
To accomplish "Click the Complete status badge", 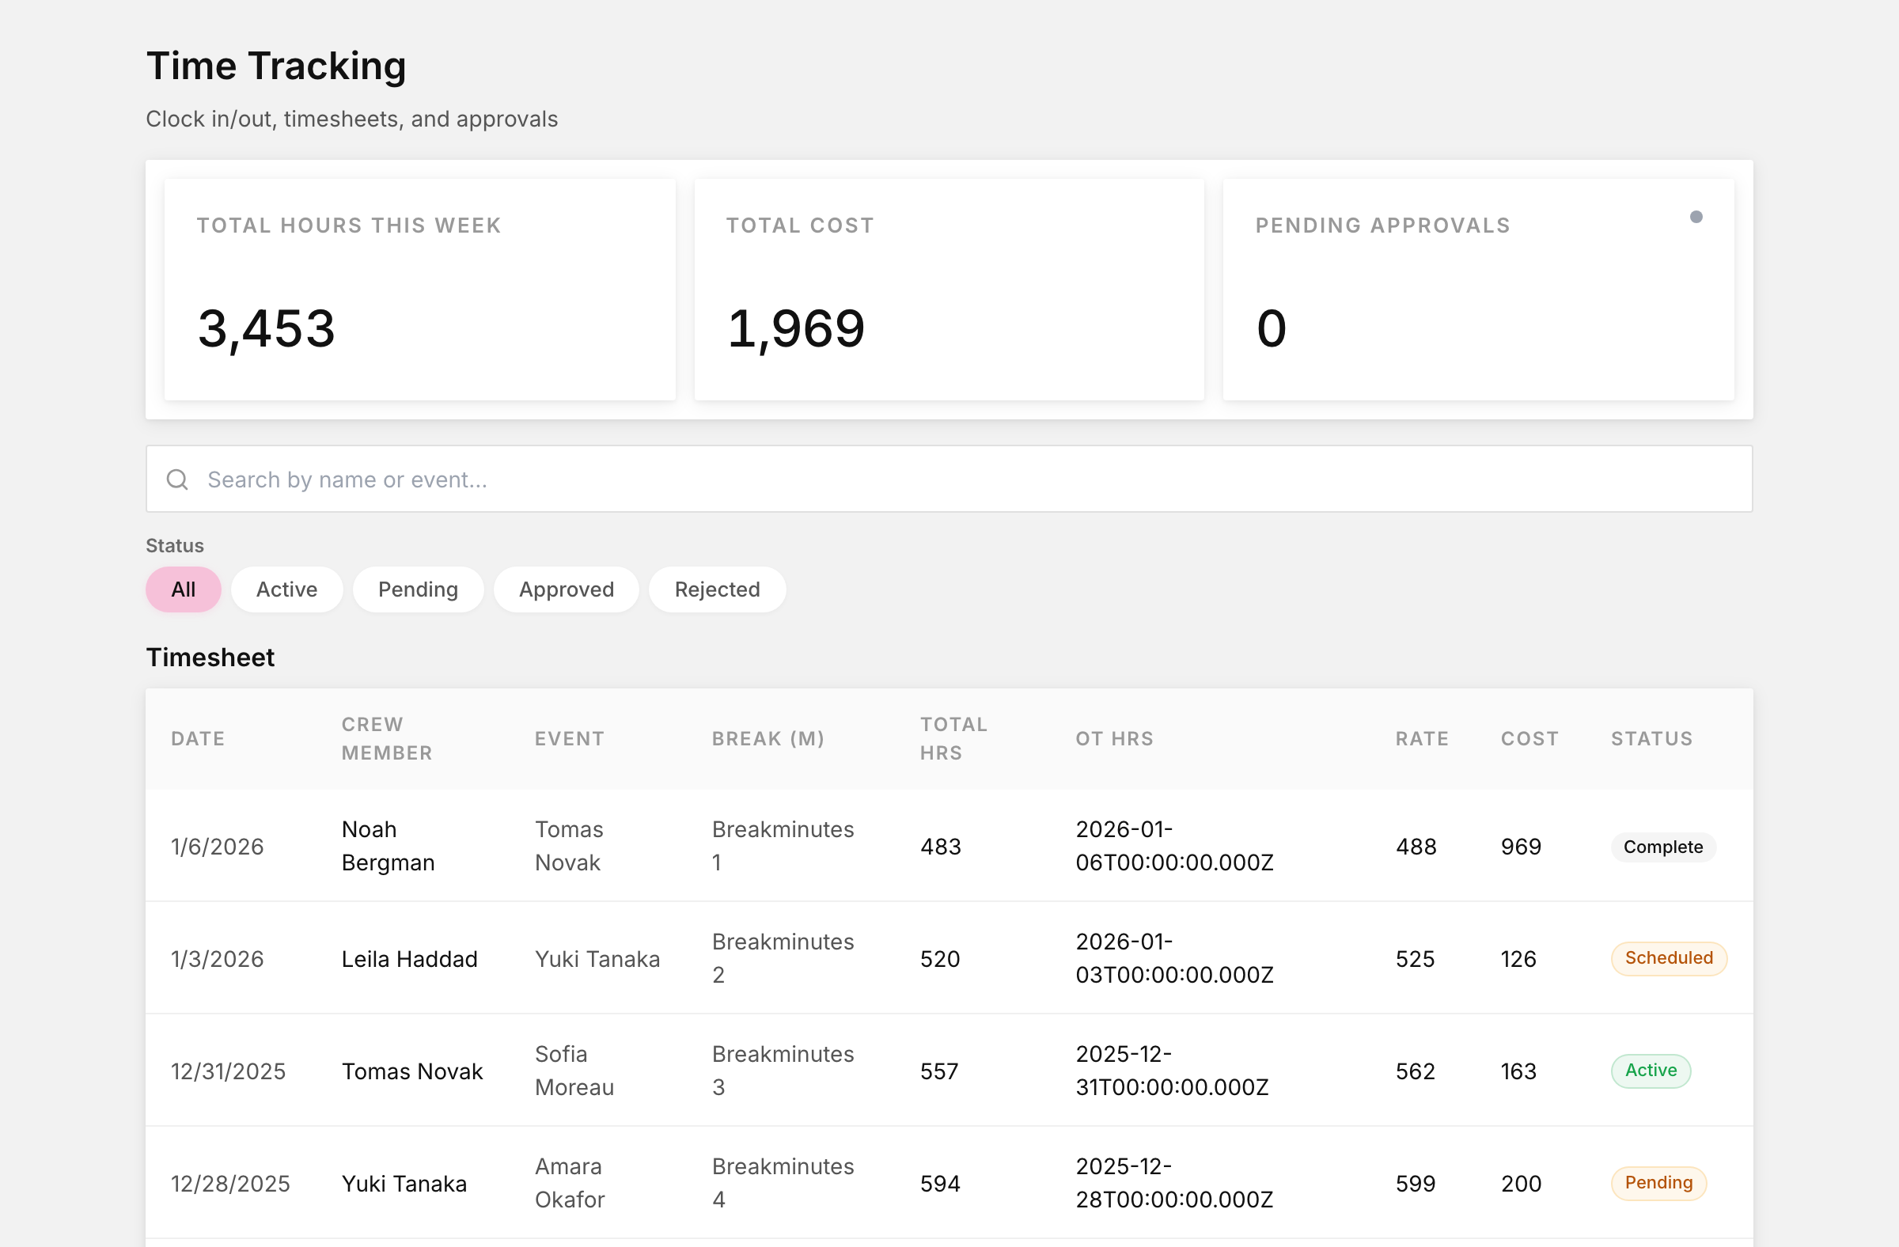I will tap(1664, 847).
